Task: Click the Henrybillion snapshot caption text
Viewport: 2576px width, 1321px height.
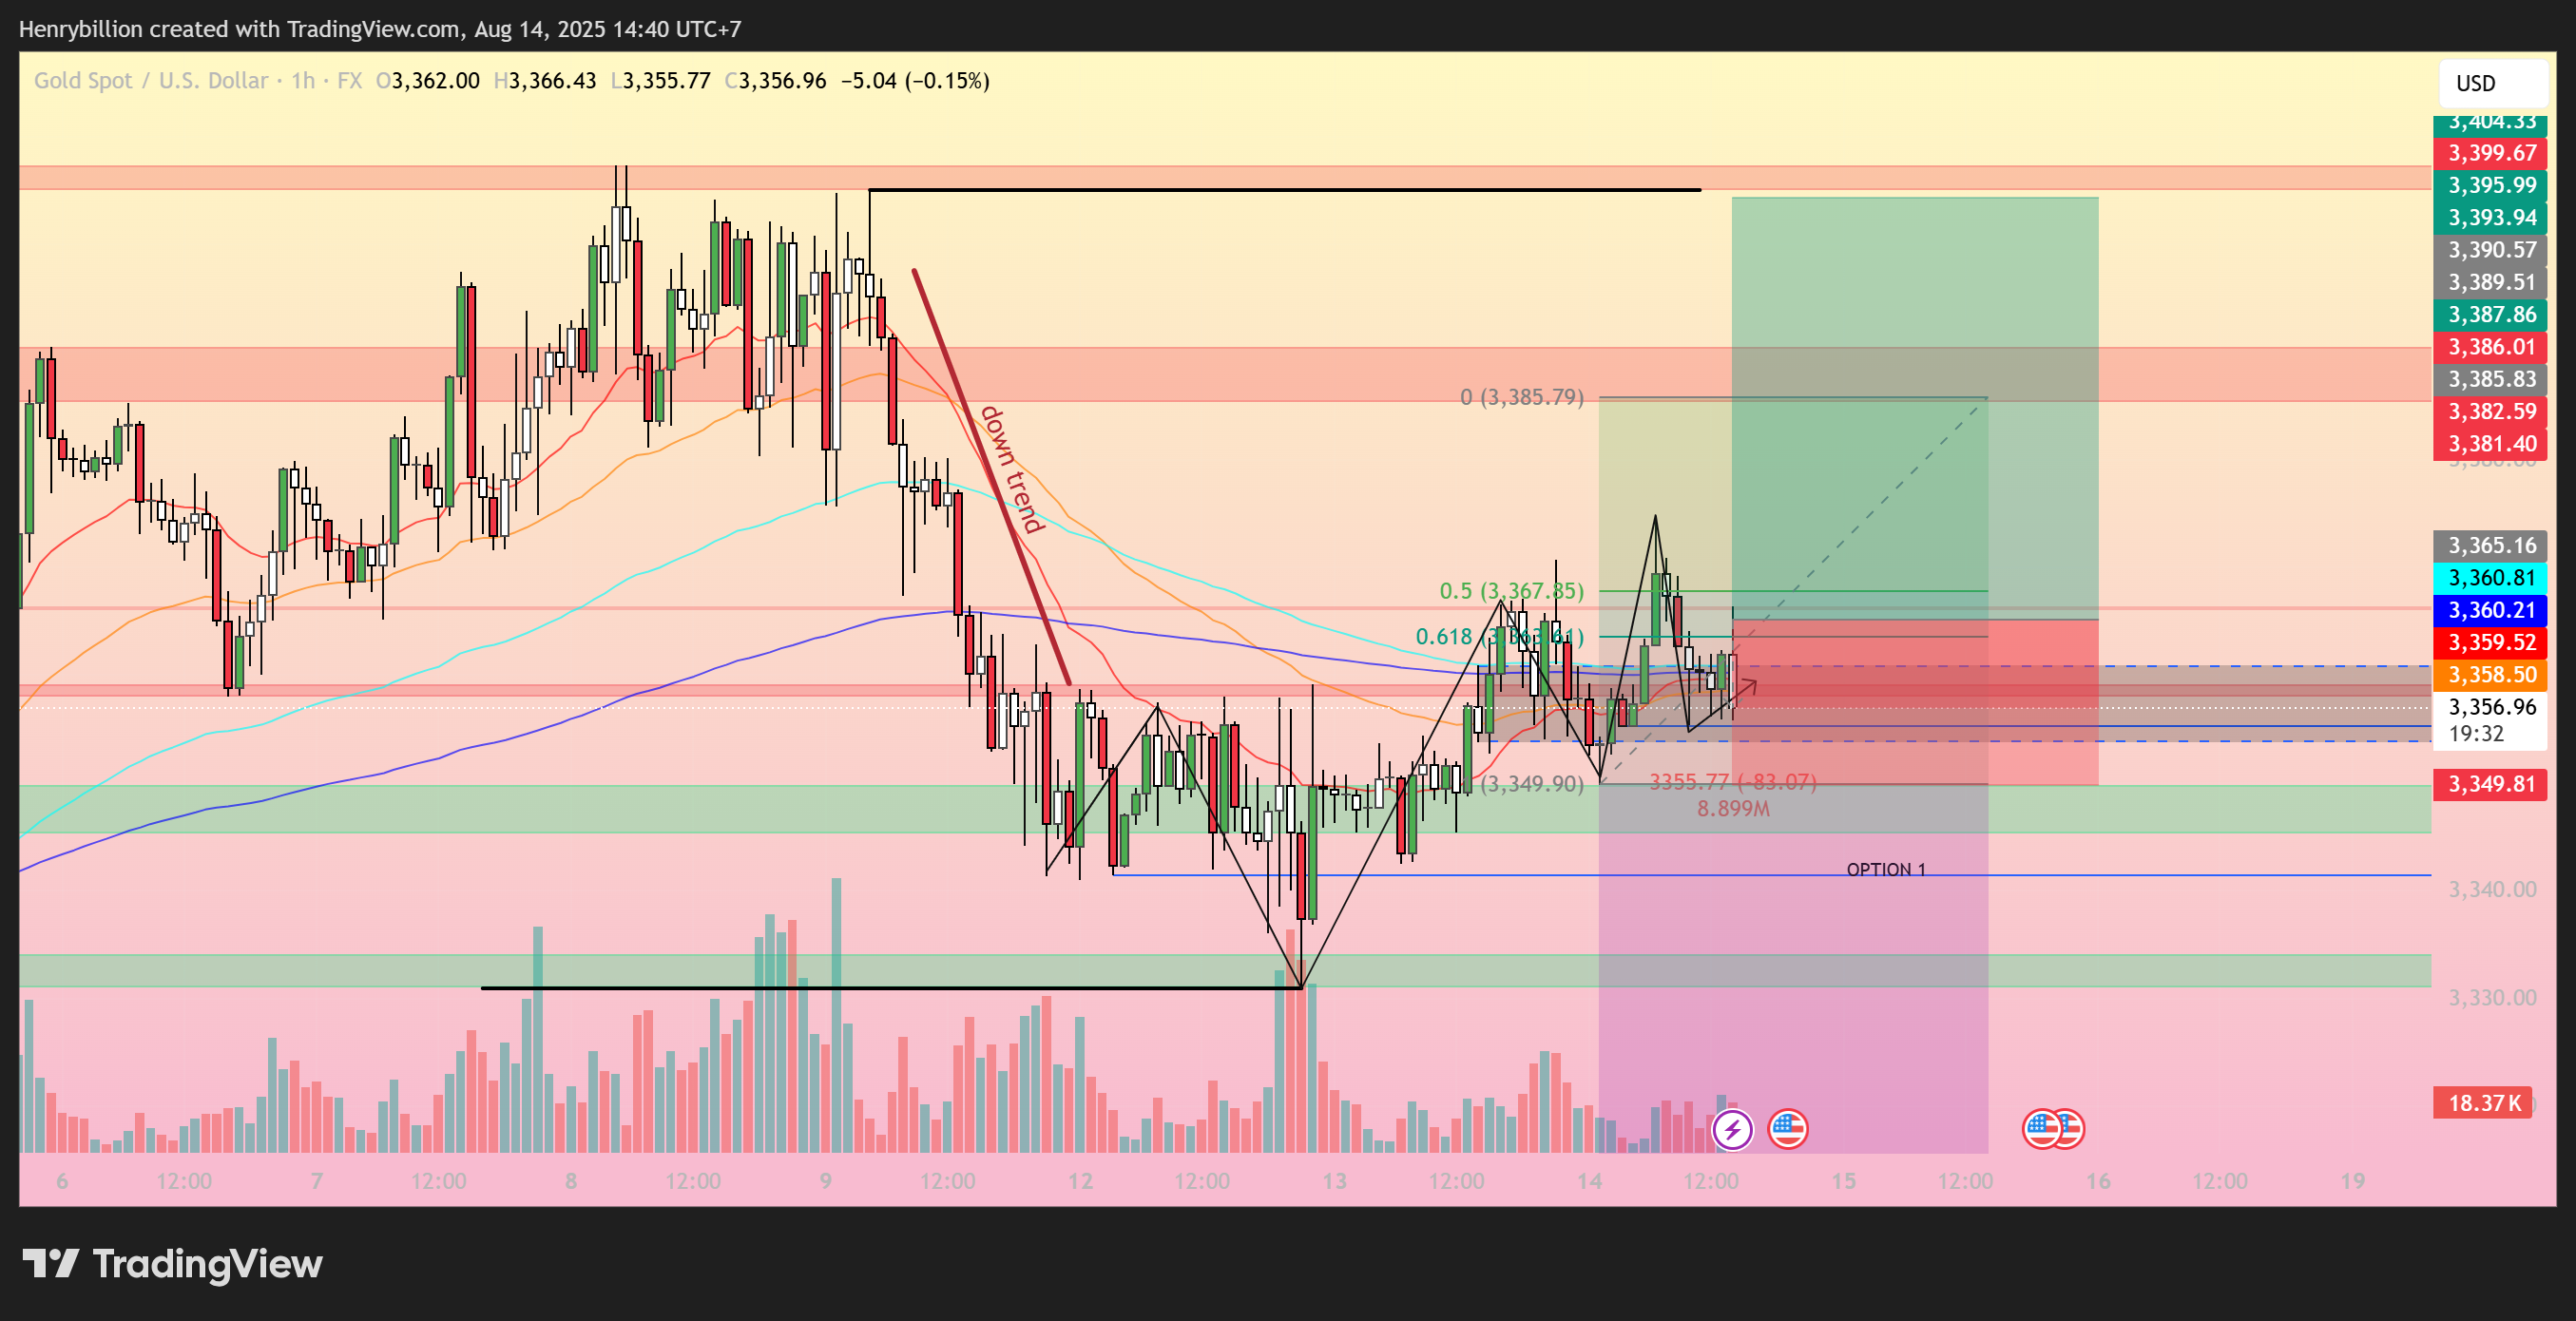Action: click(380, 29)
